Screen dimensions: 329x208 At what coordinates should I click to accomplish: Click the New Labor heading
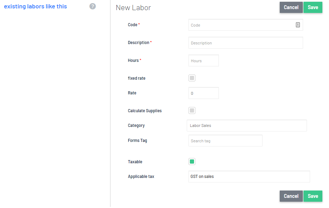tap(133, 8)
